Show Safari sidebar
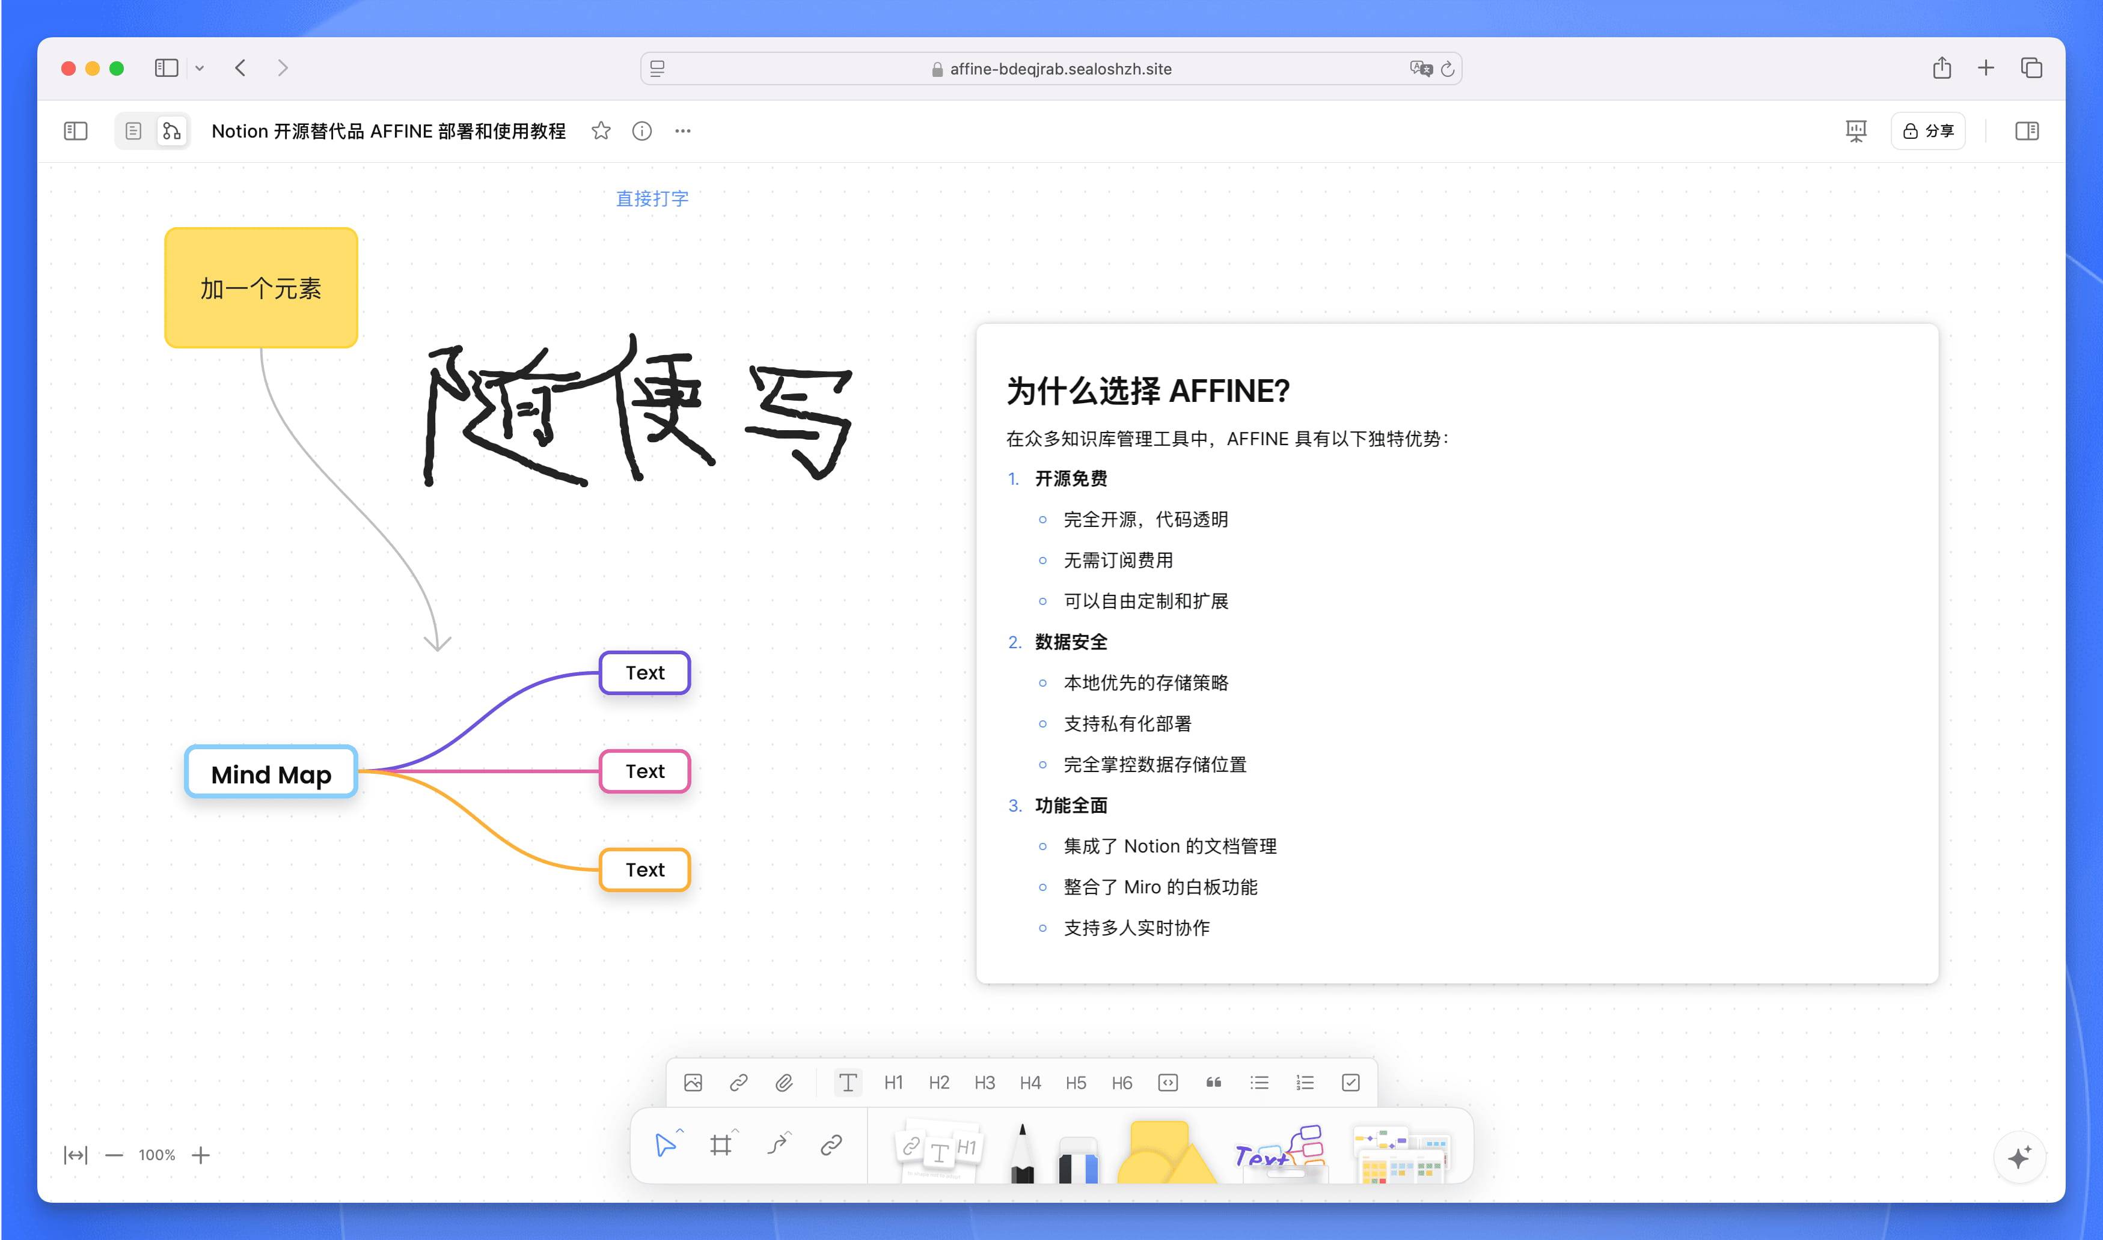Screen dimensions: 2103x1240 coord(167,68)
